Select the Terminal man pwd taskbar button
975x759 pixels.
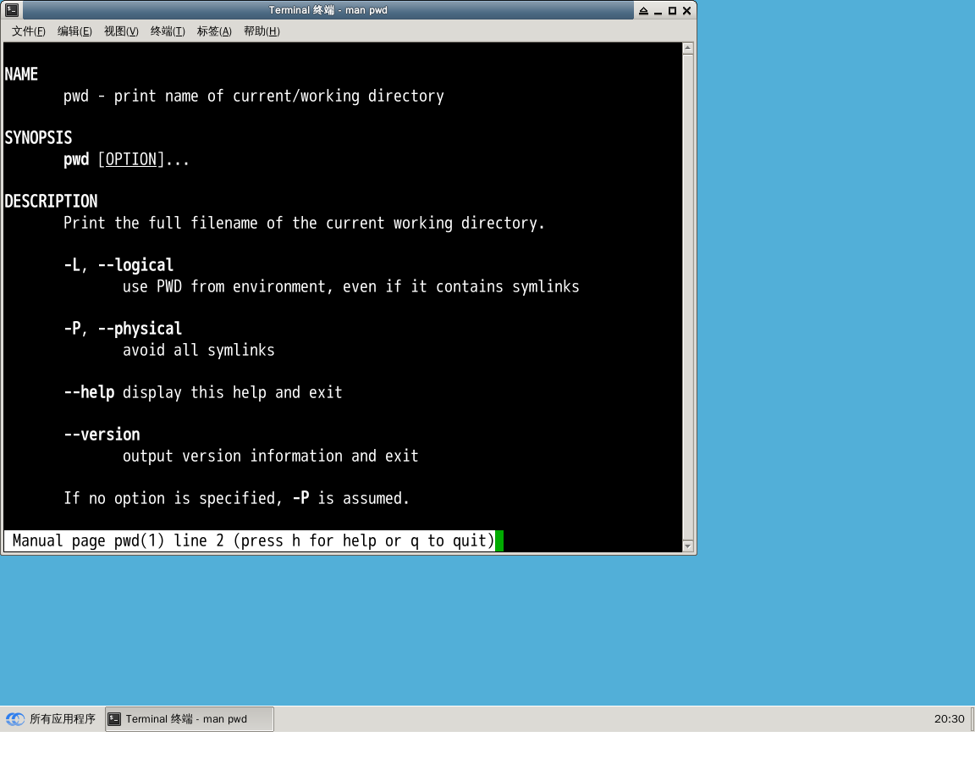coord(190,719)
